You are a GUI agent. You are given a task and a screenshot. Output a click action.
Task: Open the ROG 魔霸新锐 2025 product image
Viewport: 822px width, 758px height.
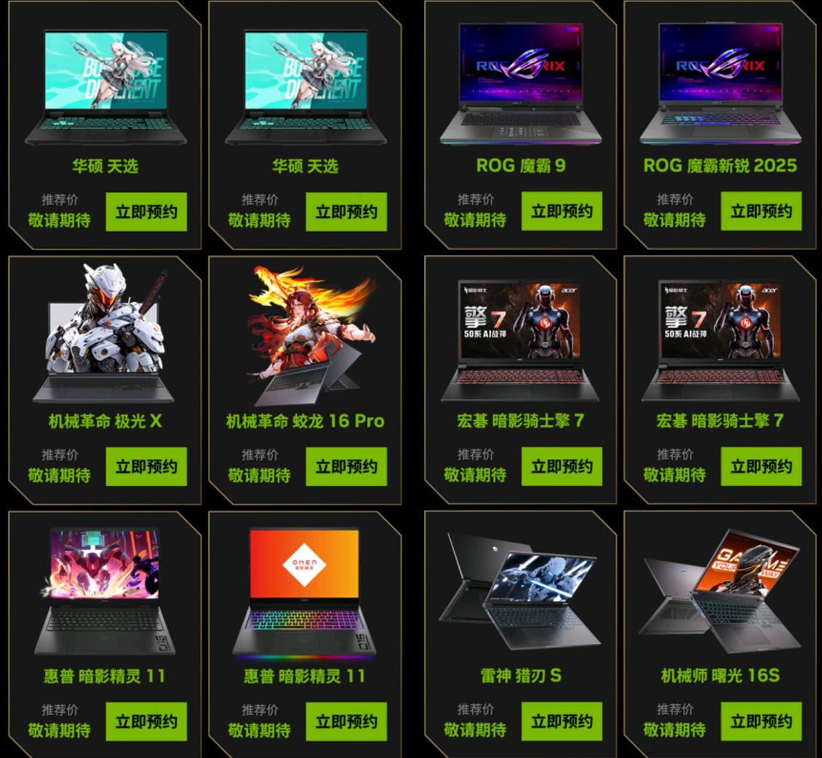[720, 84]
